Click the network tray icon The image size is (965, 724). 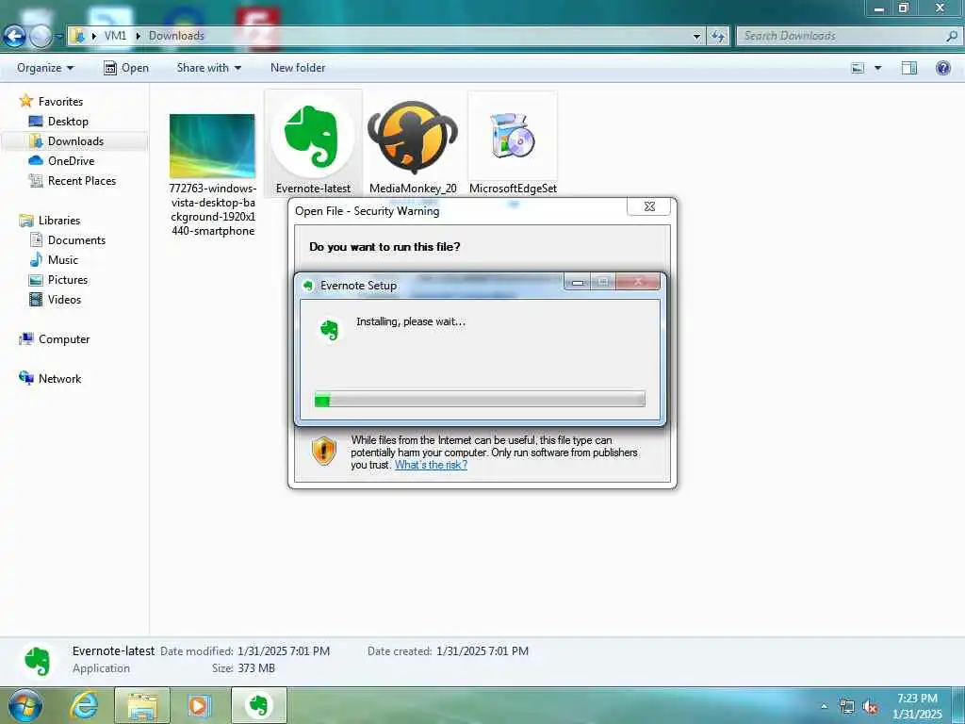[846, 706]
